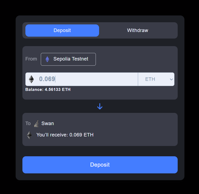The height and width of the screenshot is (194, 199).
Task: Click the large Deposit button
Action: pyautogui.click(x=100, y=165)
